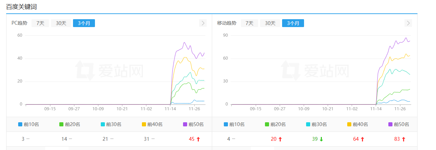Click green down arrow beside mobile value 39
The height and width of the screenshot is (150, 436).
(x=321, y=139)
